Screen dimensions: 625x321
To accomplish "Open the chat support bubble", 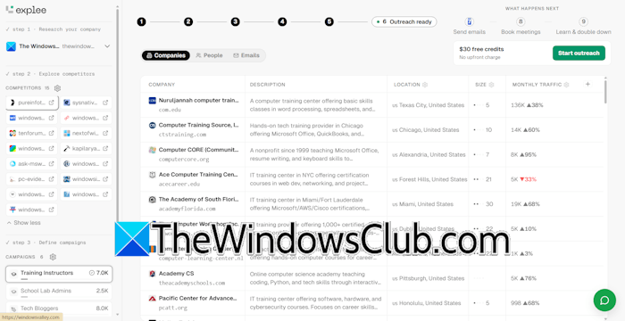I will pos(604,300).
